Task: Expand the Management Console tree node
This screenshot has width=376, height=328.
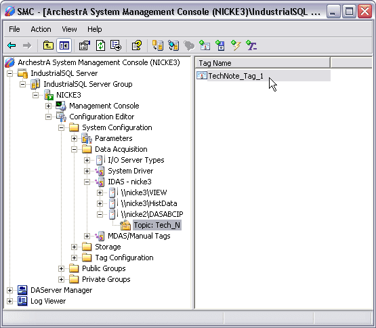Action: tap(48, 106)
